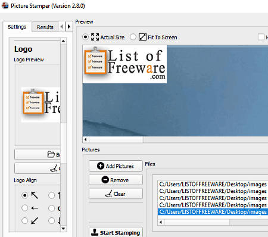Select the third file path in list
268x237 pixels.
click(x=213, y=198)
